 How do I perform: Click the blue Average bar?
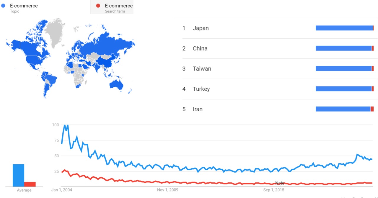18,175
